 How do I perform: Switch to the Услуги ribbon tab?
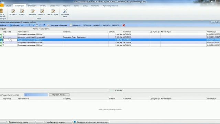click(x=77, y=6)
